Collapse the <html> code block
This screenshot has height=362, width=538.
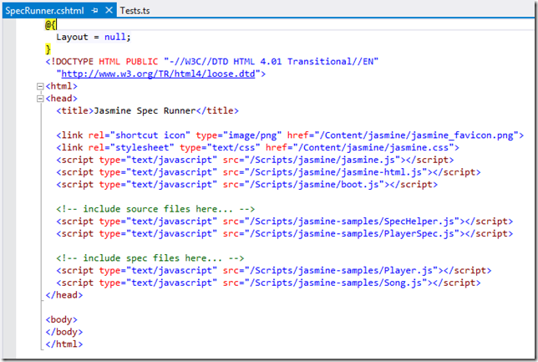click(x=40, y=86)
